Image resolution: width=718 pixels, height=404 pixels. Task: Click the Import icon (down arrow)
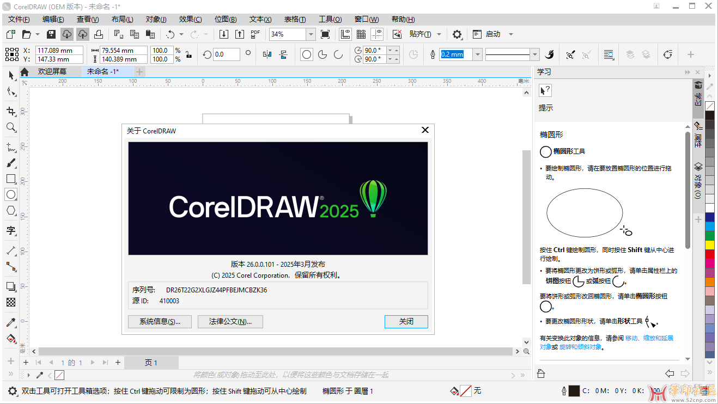pos(223,34)
